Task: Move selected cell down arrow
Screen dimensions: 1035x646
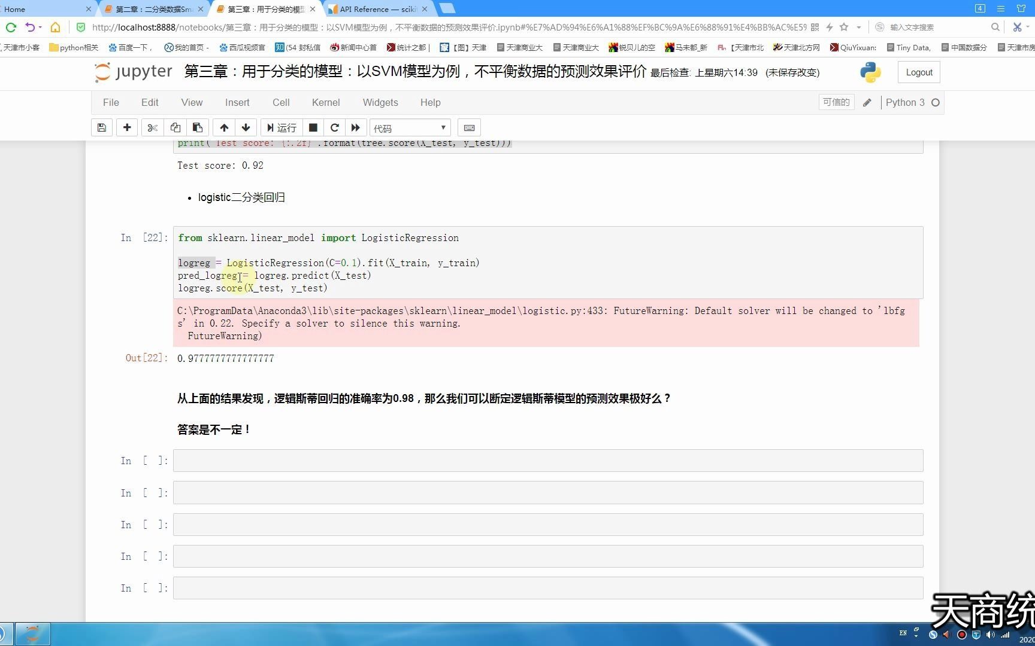Action: coord(246,127)
